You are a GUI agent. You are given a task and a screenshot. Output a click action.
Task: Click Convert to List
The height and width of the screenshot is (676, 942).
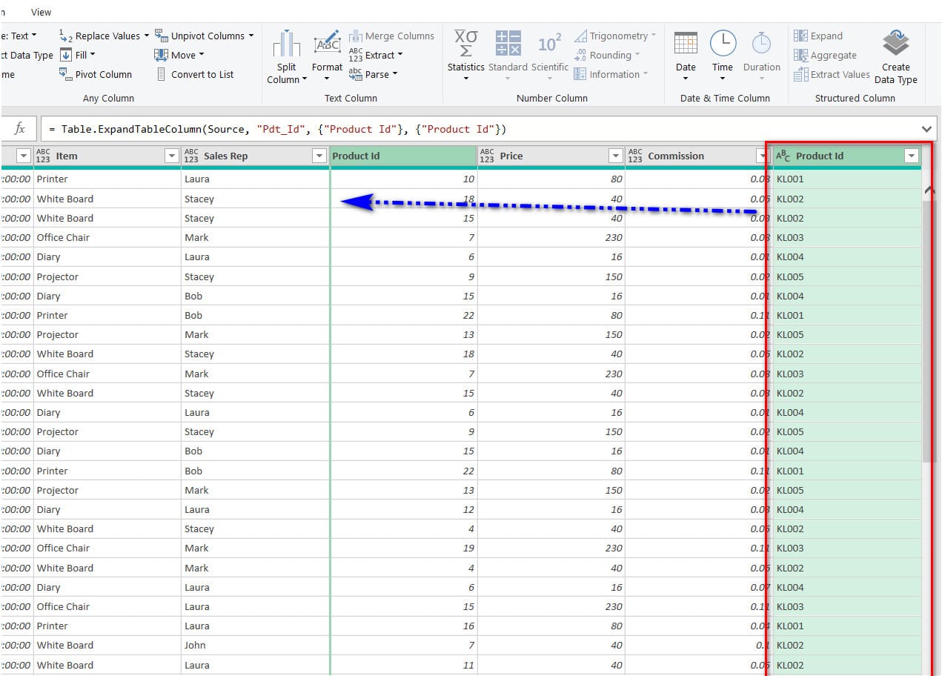pos(195,74)
